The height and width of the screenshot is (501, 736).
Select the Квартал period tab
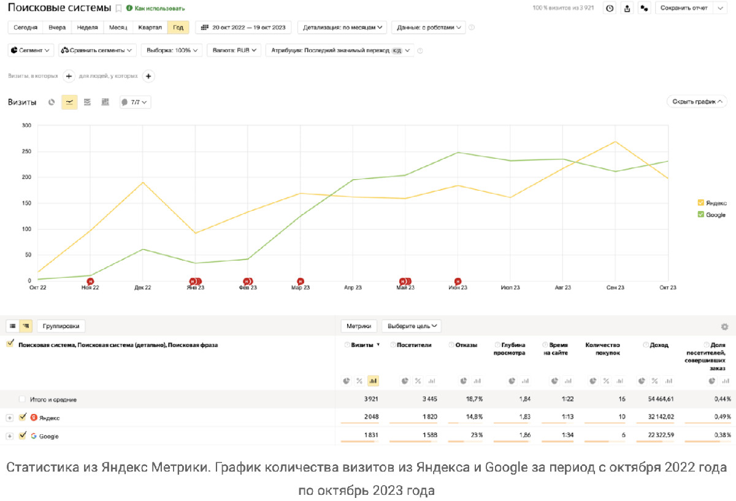coord(150,28)
